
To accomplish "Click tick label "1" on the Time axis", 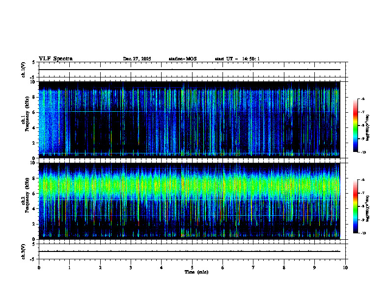I will pos(69,268).
